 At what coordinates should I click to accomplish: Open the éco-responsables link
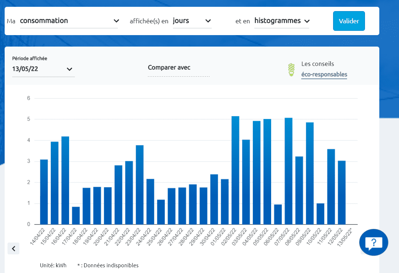click(x=324, y=75)
